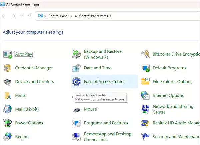The width and height of the screenshot is (200, 145).
Task: Click the Control Panel icon in address bar
Action: (x=40, y=16)
